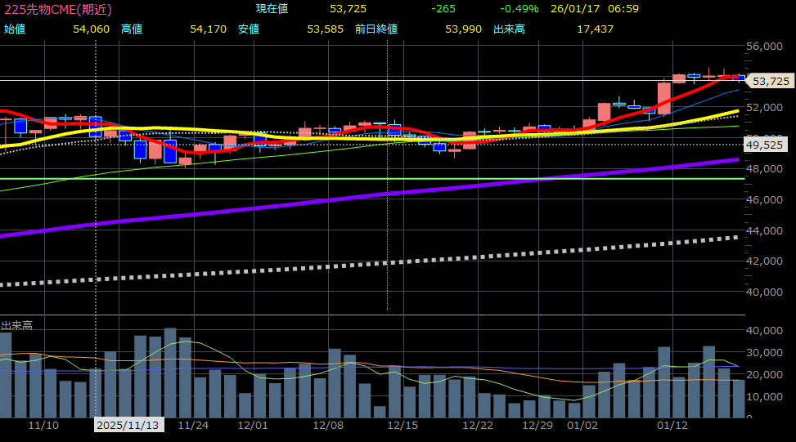
Task: Click the 出来高 volume panel label
Action: pos(17,325)
